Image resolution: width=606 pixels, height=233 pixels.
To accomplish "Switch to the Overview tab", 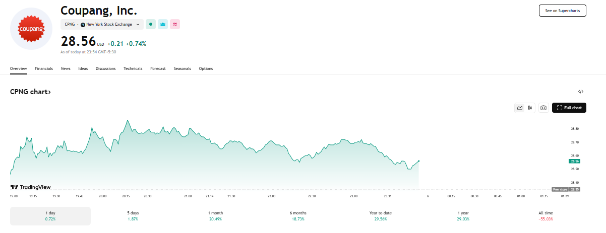I will click(x=18, y=68).
